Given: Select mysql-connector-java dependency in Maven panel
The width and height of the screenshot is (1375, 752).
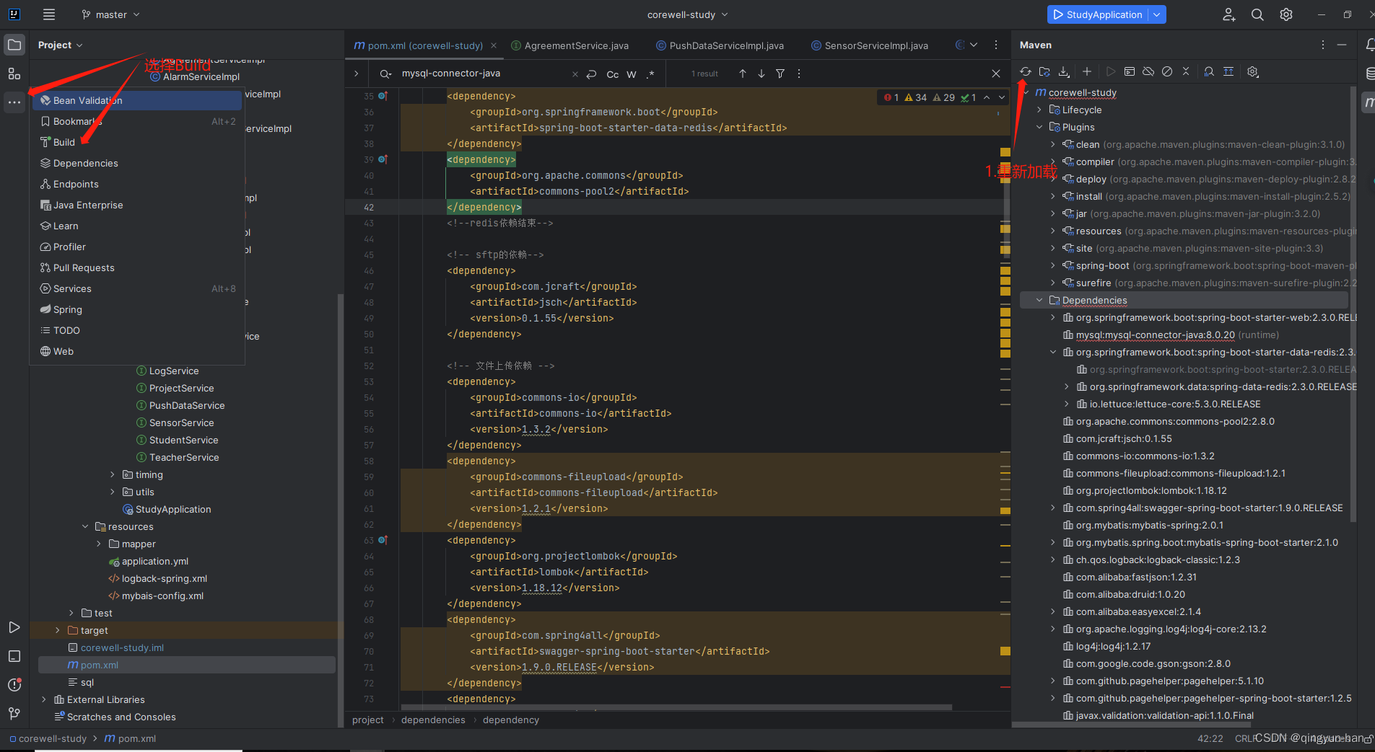Looking at the screenshot, I should coord(1170,335).
